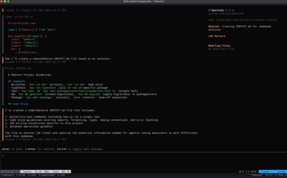Click the '## Commands' heading
This screenshot has width=287, height=178.
(x=17, y=81)
